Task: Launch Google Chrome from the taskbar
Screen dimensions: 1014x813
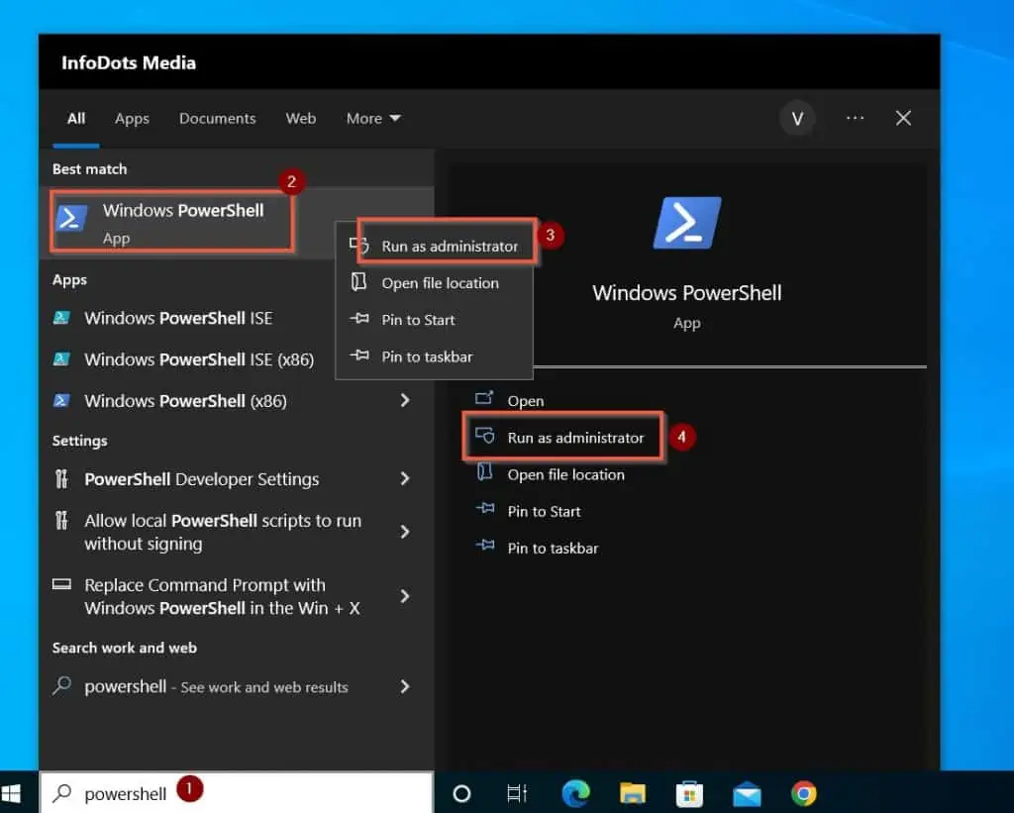Action: pyautogui.click(x=804, y=793)
